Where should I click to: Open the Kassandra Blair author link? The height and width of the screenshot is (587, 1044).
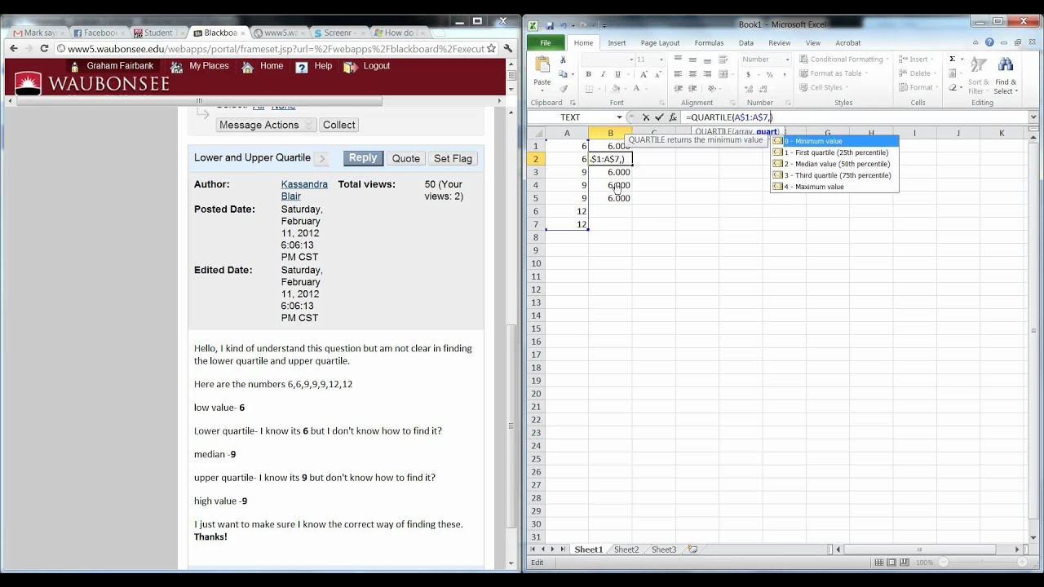304,190
